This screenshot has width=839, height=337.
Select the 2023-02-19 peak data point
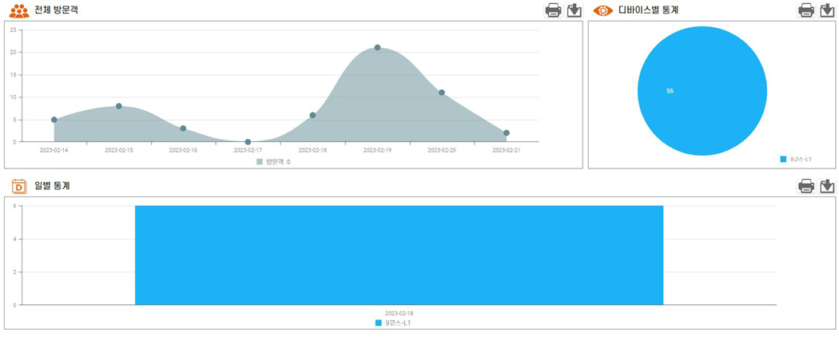coord(377,48)
